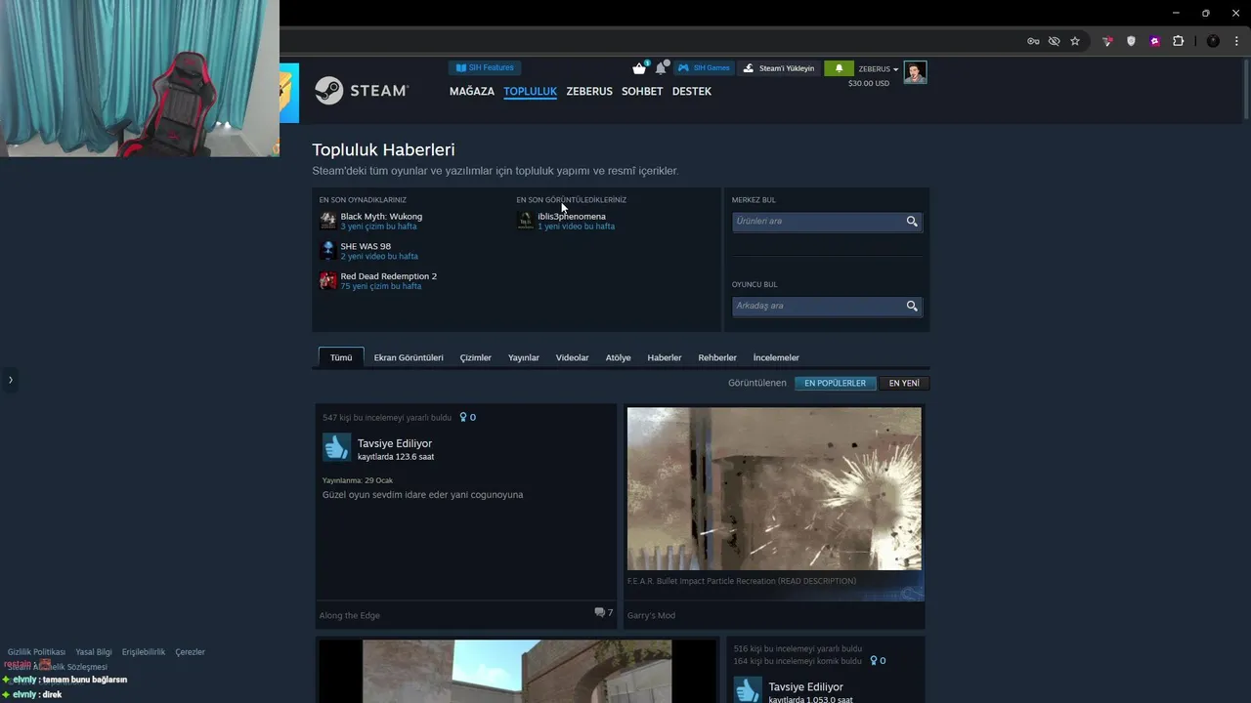
Task: Click the red pinwheel extension icon
Action: (1107, 41)
